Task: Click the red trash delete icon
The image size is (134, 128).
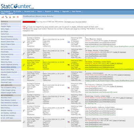Action: coord(17,17)
